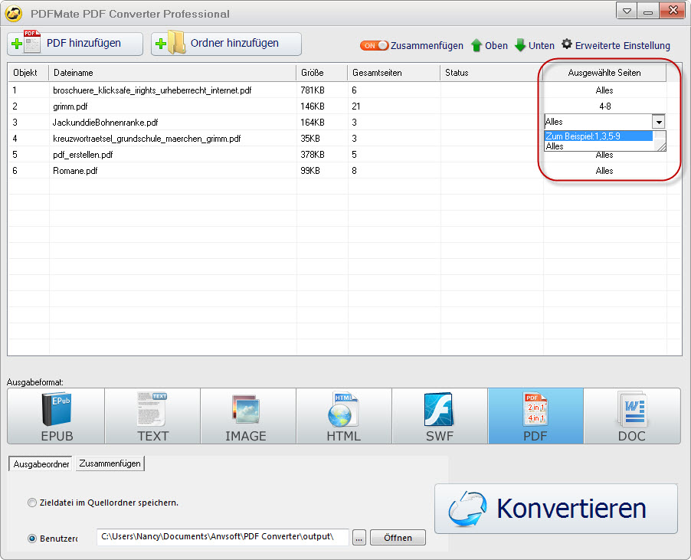Image resolution: width=691 pixels, height=560 pixels.
Task: Click 'Alles' page cell for broschuere row
Action: click(604, 90)
